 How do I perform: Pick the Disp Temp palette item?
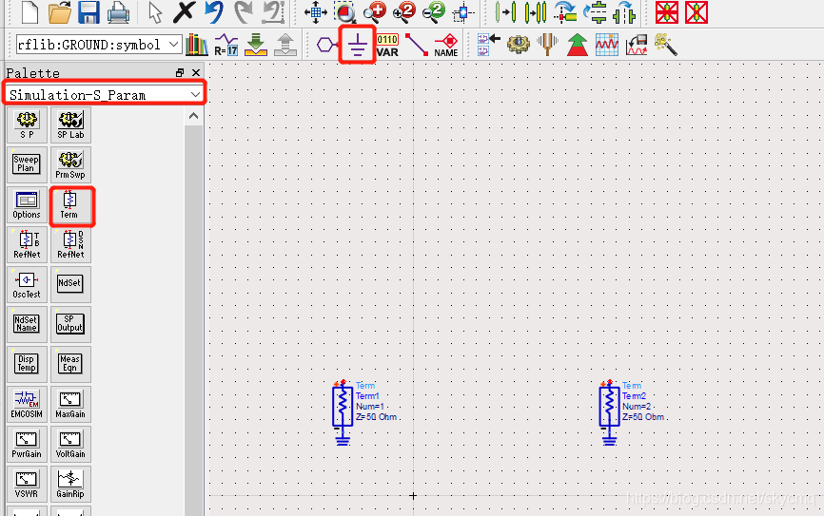tap(27, 364)
